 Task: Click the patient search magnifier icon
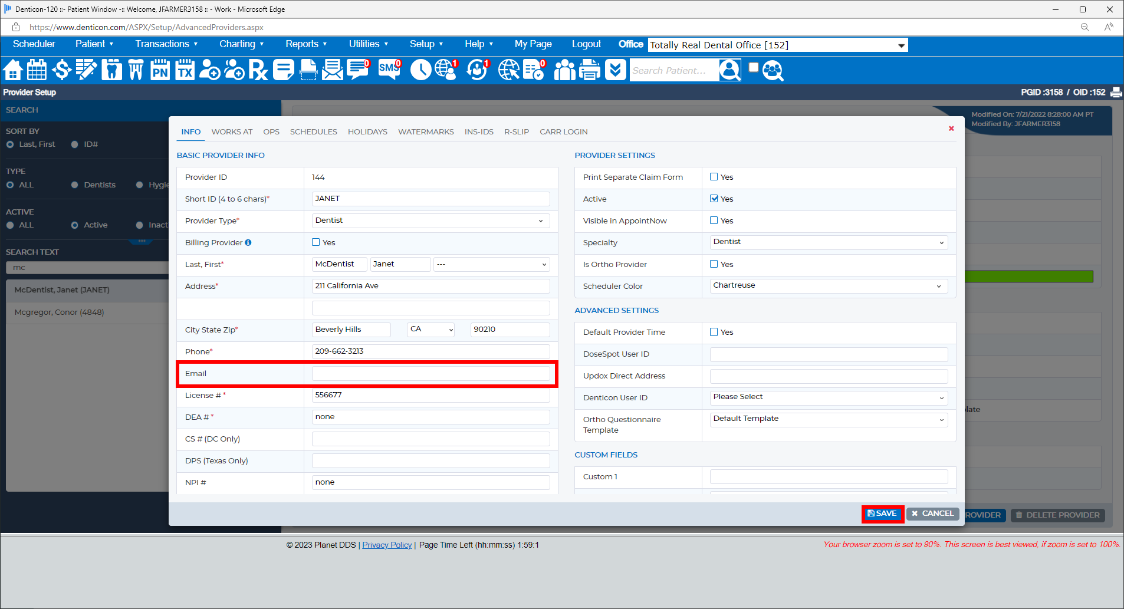tap(729, 70)
